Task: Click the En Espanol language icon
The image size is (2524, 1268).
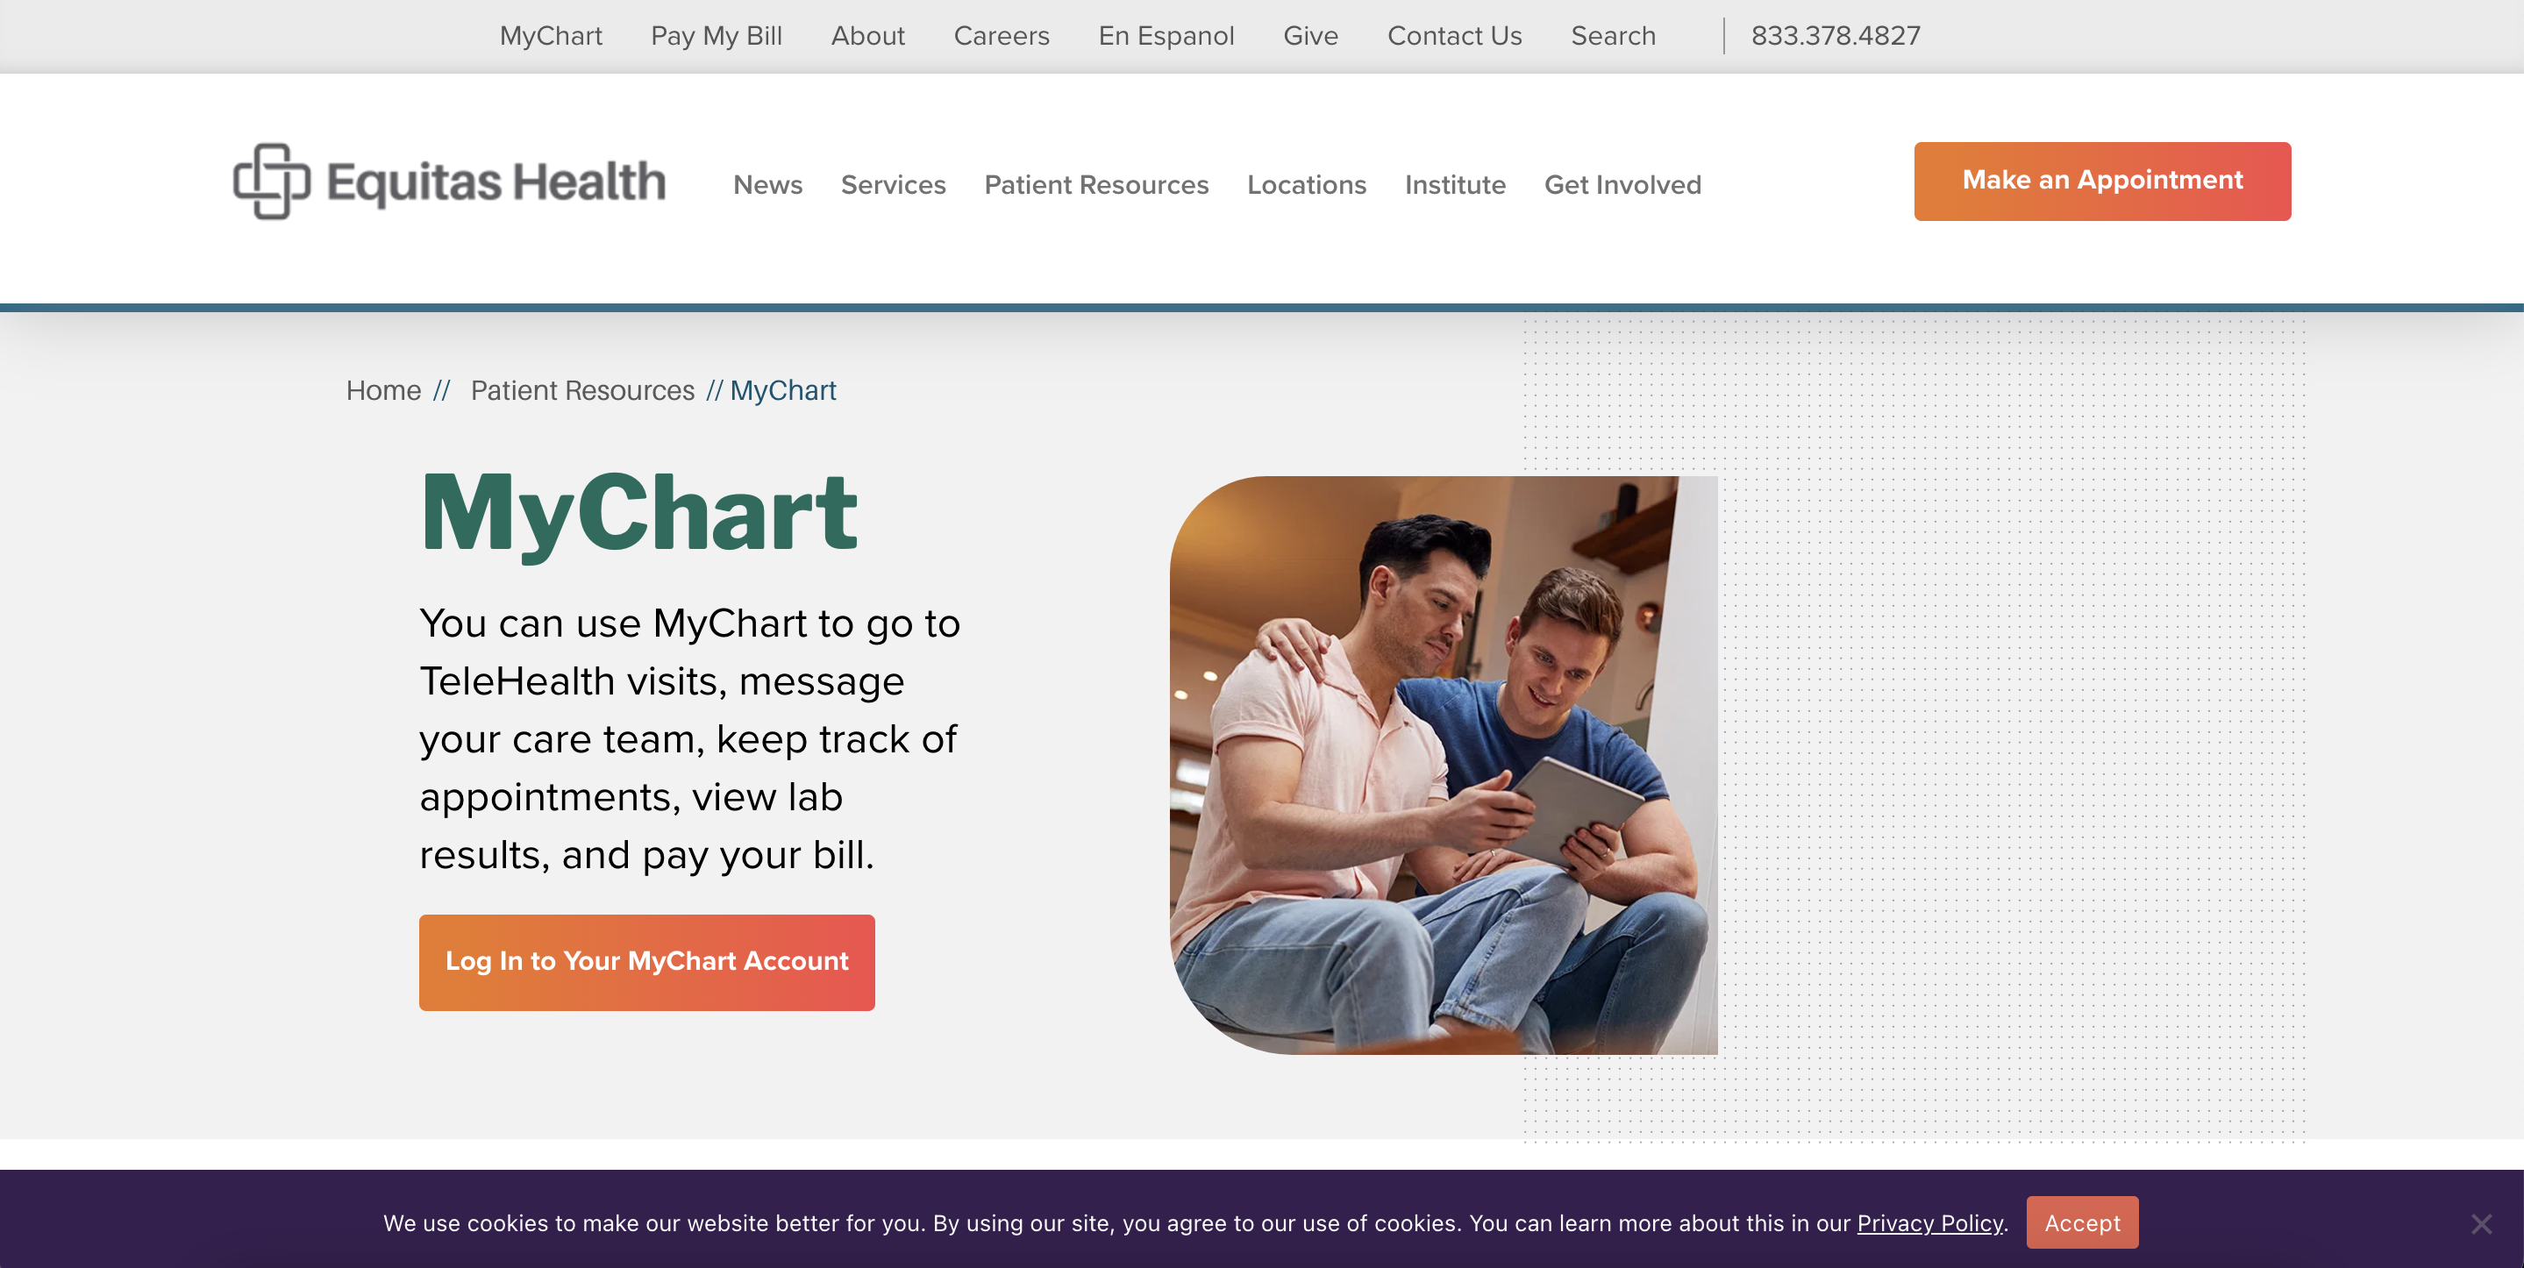Action: pos(1164,34)
